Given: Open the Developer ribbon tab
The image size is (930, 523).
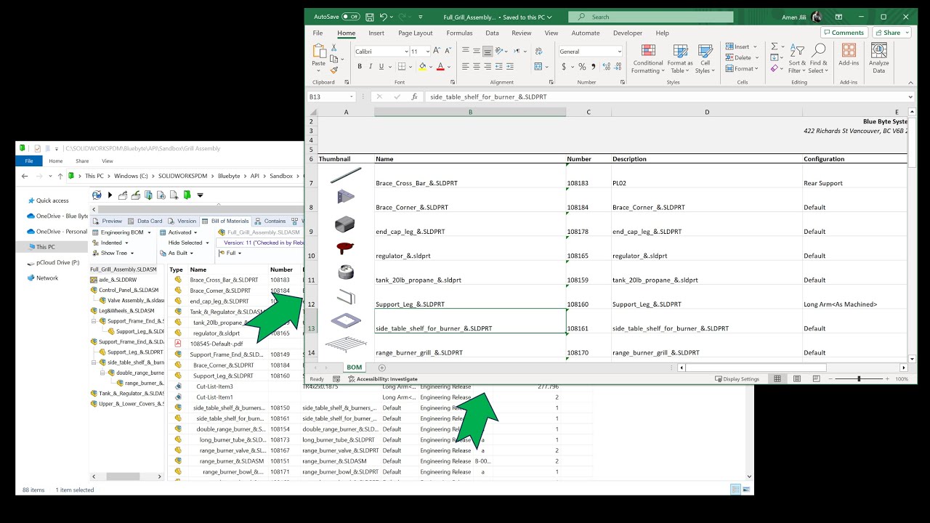Looking at the screenshot, I should (627, 33).
